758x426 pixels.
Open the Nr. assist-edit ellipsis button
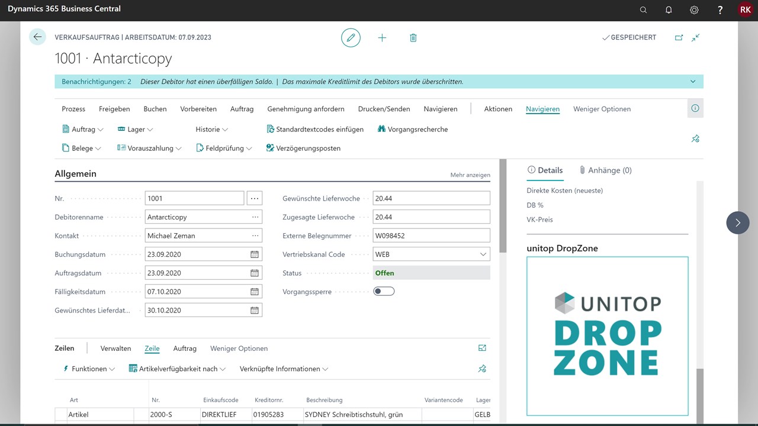pyautogui.click(x=255, y=198)
